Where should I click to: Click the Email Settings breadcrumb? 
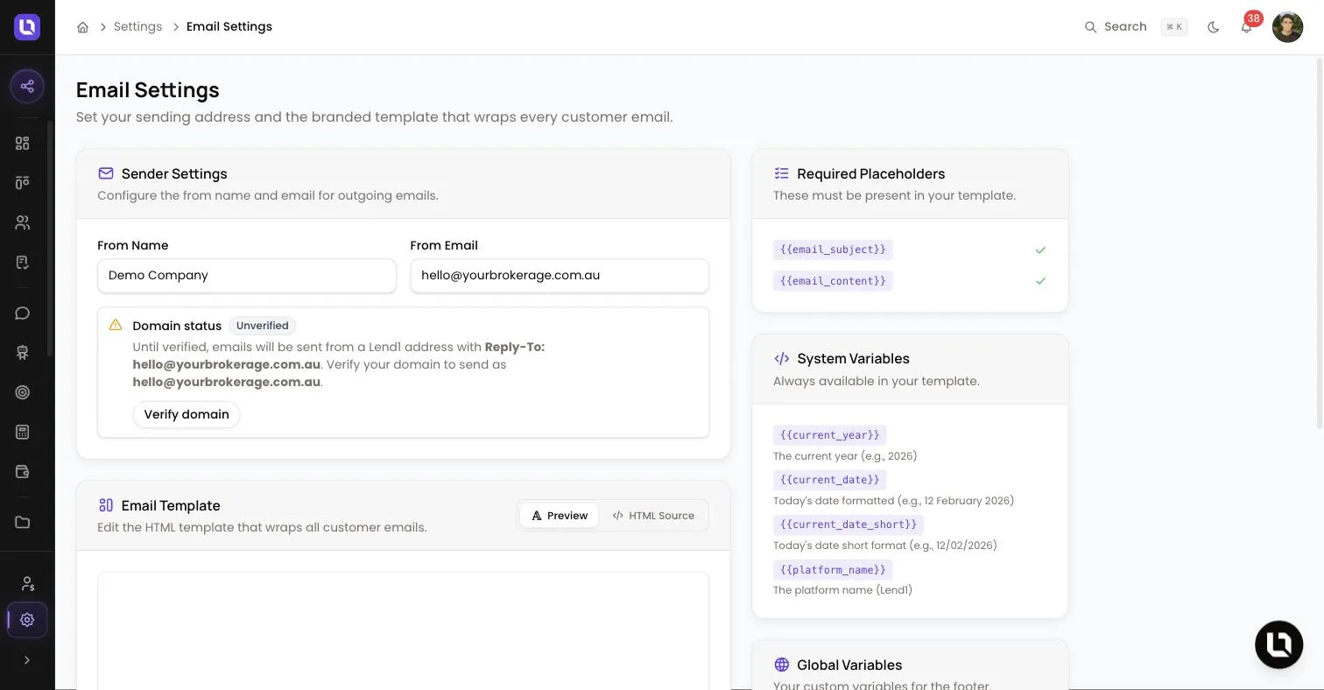[229, 27]
